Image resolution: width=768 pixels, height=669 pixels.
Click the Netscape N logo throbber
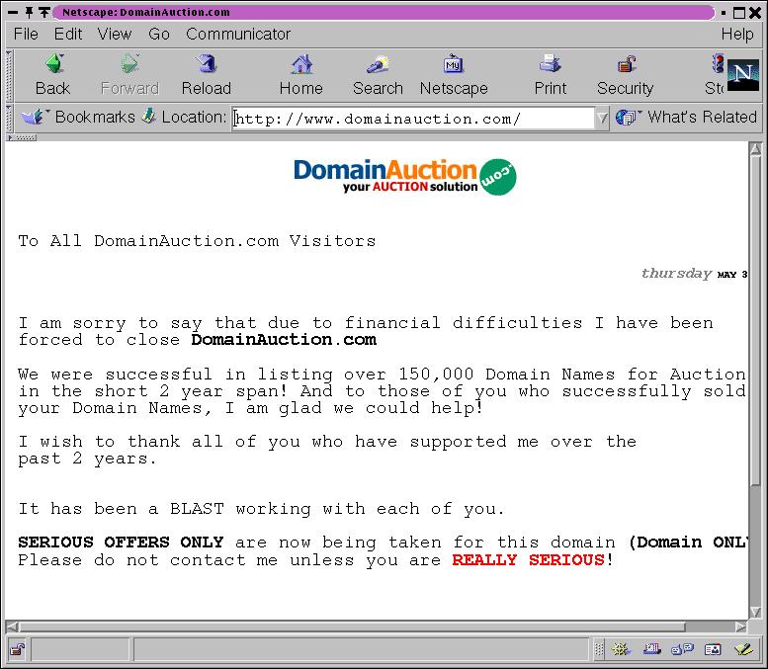pyautogui.click(x=743, y=74)
